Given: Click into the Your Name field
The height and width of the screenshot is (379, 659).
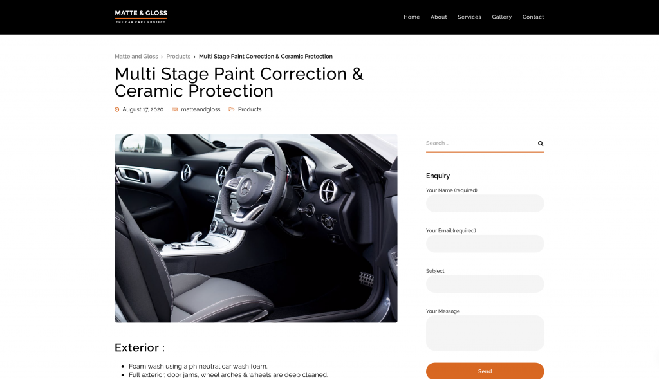Looking at the screenshot, I should coord(485,203).
